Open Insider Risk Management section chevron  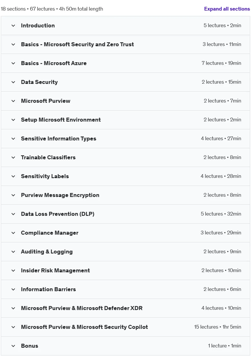(13, 271)
